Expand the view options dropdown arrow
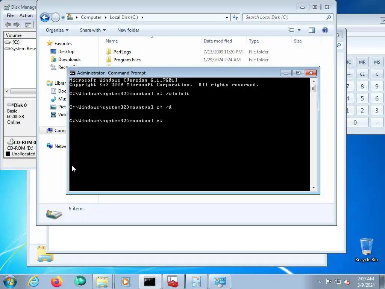The image size is (385, 289). tap(299, 30)
